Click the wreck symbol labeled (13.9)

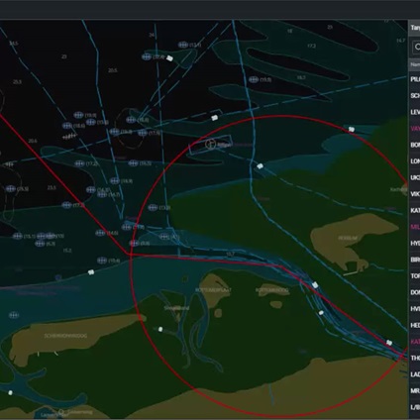pyautogui.click(x=153, y=207)
